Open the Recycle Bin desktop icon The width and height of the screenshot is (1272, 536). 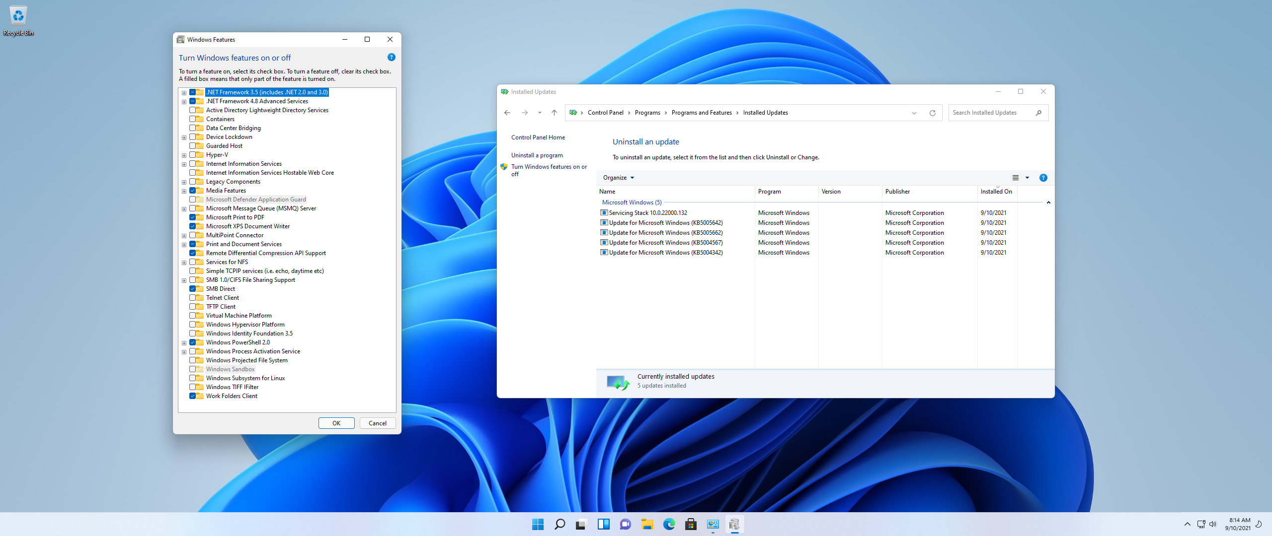tap(18, 21)
